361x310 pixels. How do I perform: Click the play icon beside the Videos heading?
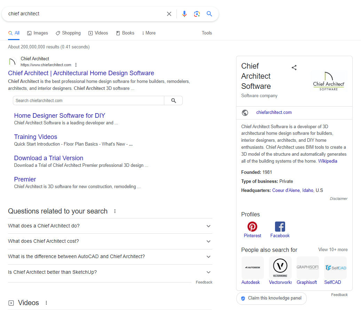11,303
